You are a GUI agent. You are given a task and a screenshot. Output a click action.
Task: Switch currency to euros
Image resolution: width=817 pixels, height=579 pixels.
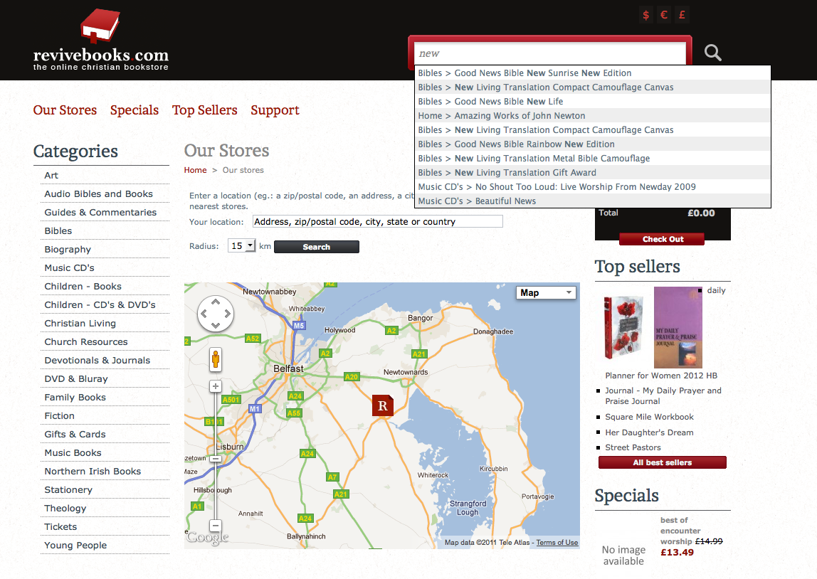(x=664, y=15)
